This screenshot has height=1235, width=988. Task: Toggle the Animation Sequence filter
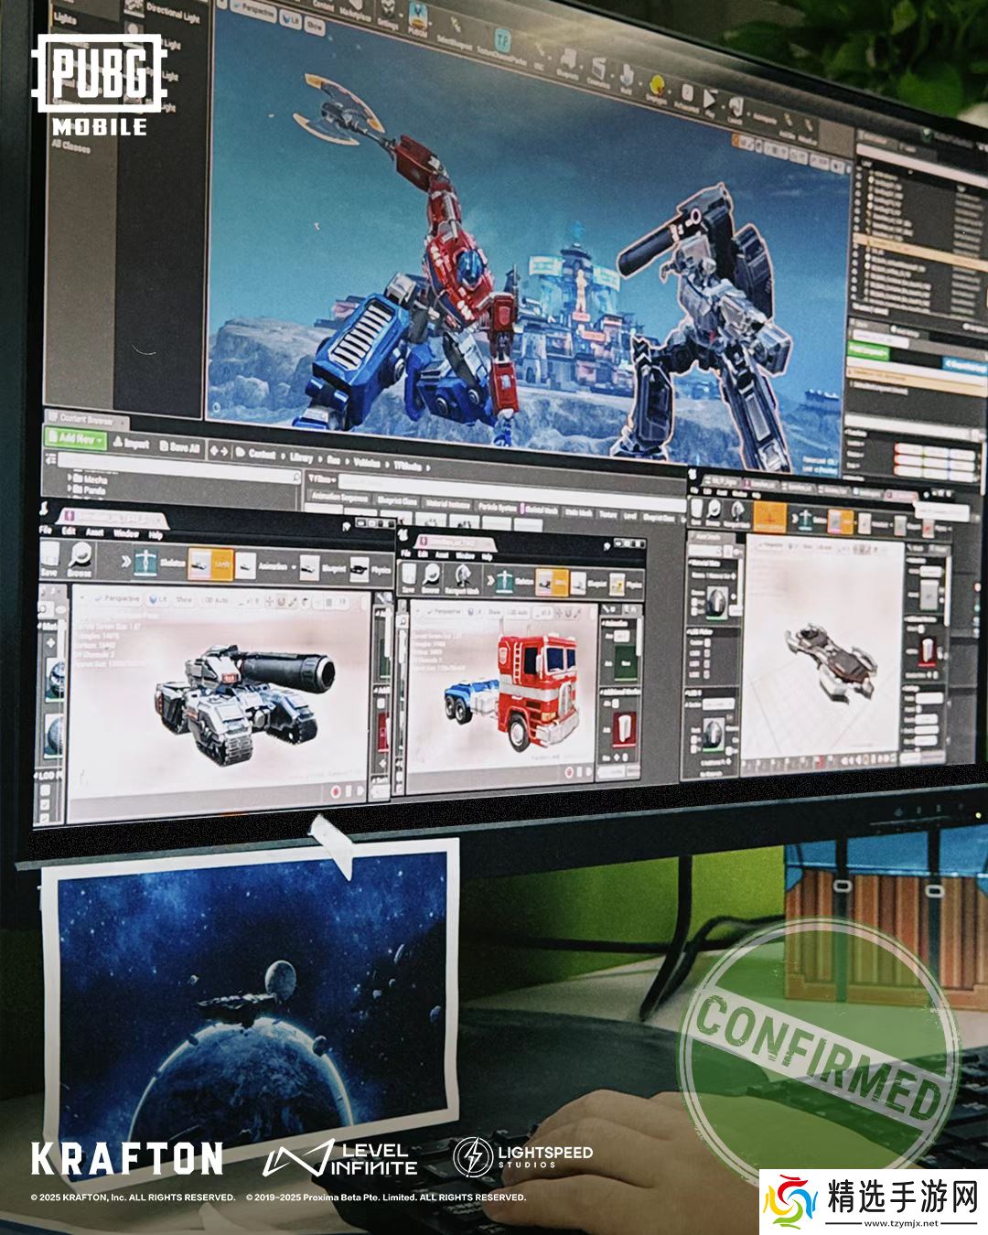click(339, 497)
